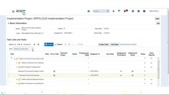This screenshot has width=169, height=95.
Task: Click the blue help icon in header
Action: [x=138, y=11]
